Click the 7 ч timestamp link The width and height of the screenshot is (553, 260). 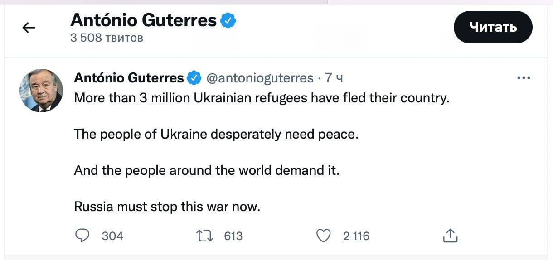pos(334,78)
